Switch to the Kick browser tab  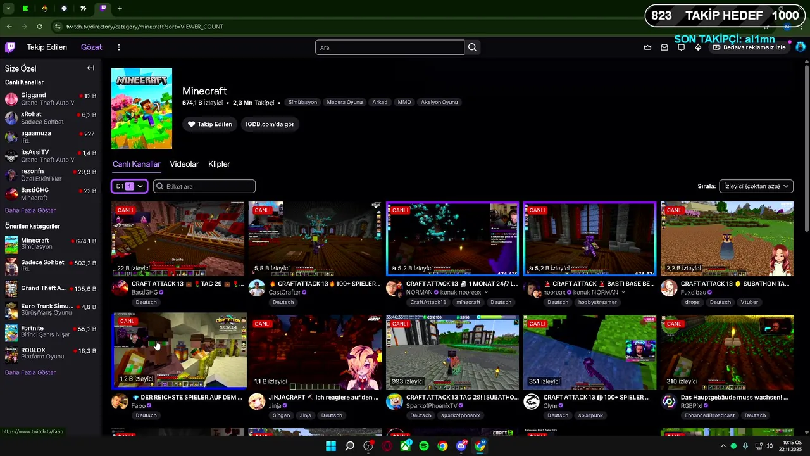[x=25, y=8]
